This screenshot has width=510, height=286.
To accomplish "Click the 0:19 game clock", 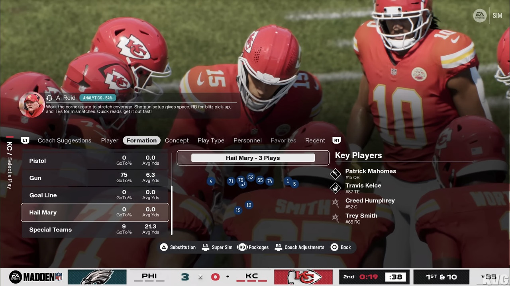I will click(x=368, y=277).
